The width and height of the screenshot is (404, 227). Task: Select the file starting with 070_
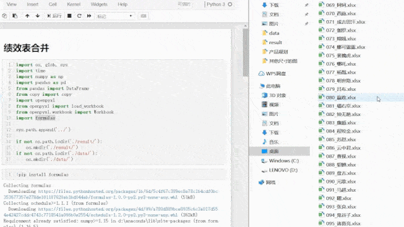click(x=341, y=14)
